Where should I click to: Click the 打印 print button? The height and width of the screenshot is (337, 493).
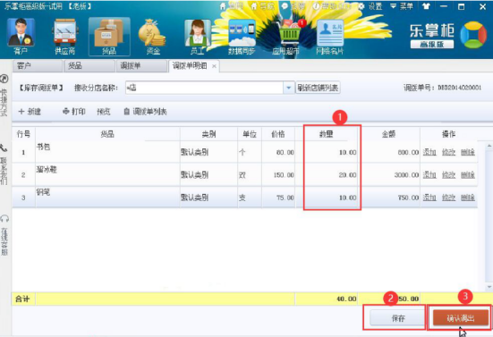point(74,112)
